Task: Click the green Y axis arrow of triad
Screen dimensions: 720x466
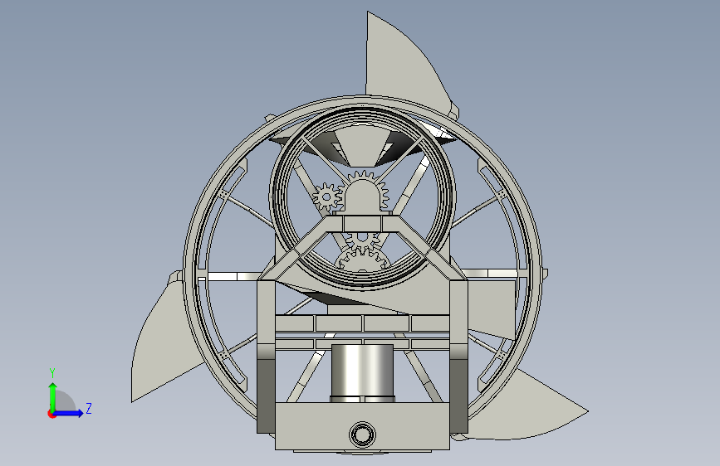Action: point(53,396)
